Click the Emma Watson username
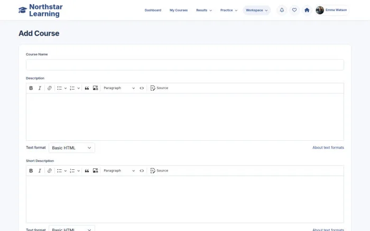 click(x=336, y=10)
